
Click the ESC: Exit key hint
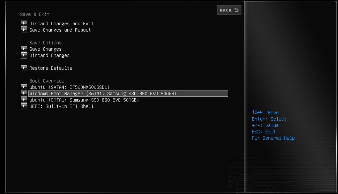(x=264, y=132)
